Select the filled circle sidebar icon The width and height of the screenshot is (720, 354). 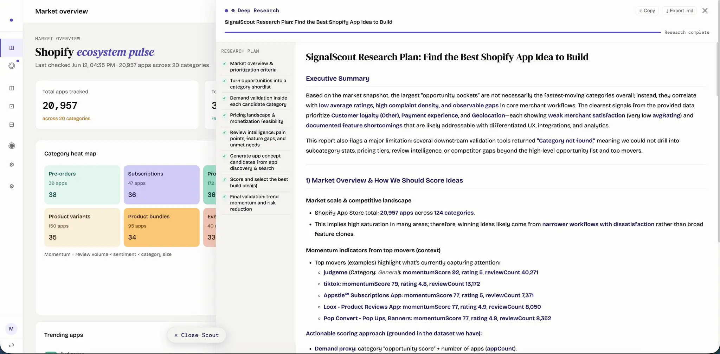(x=12, y=146)
